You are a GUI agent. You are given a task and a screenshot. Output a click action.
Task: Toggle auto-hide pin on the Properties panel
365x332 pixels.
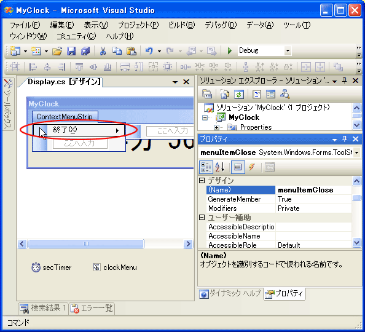(345, 139)
